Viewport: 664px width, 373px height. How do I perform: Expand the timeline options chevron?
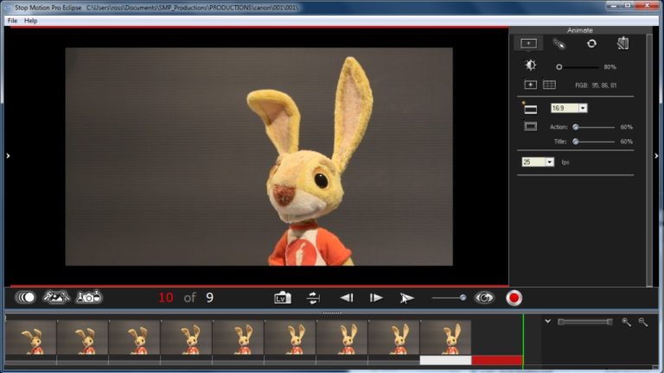(x=547, y=321)
